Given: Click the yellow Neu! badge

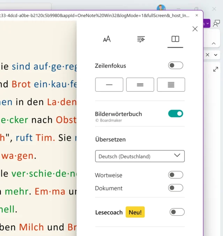Looking at the screenshot, I should [135, 212].
